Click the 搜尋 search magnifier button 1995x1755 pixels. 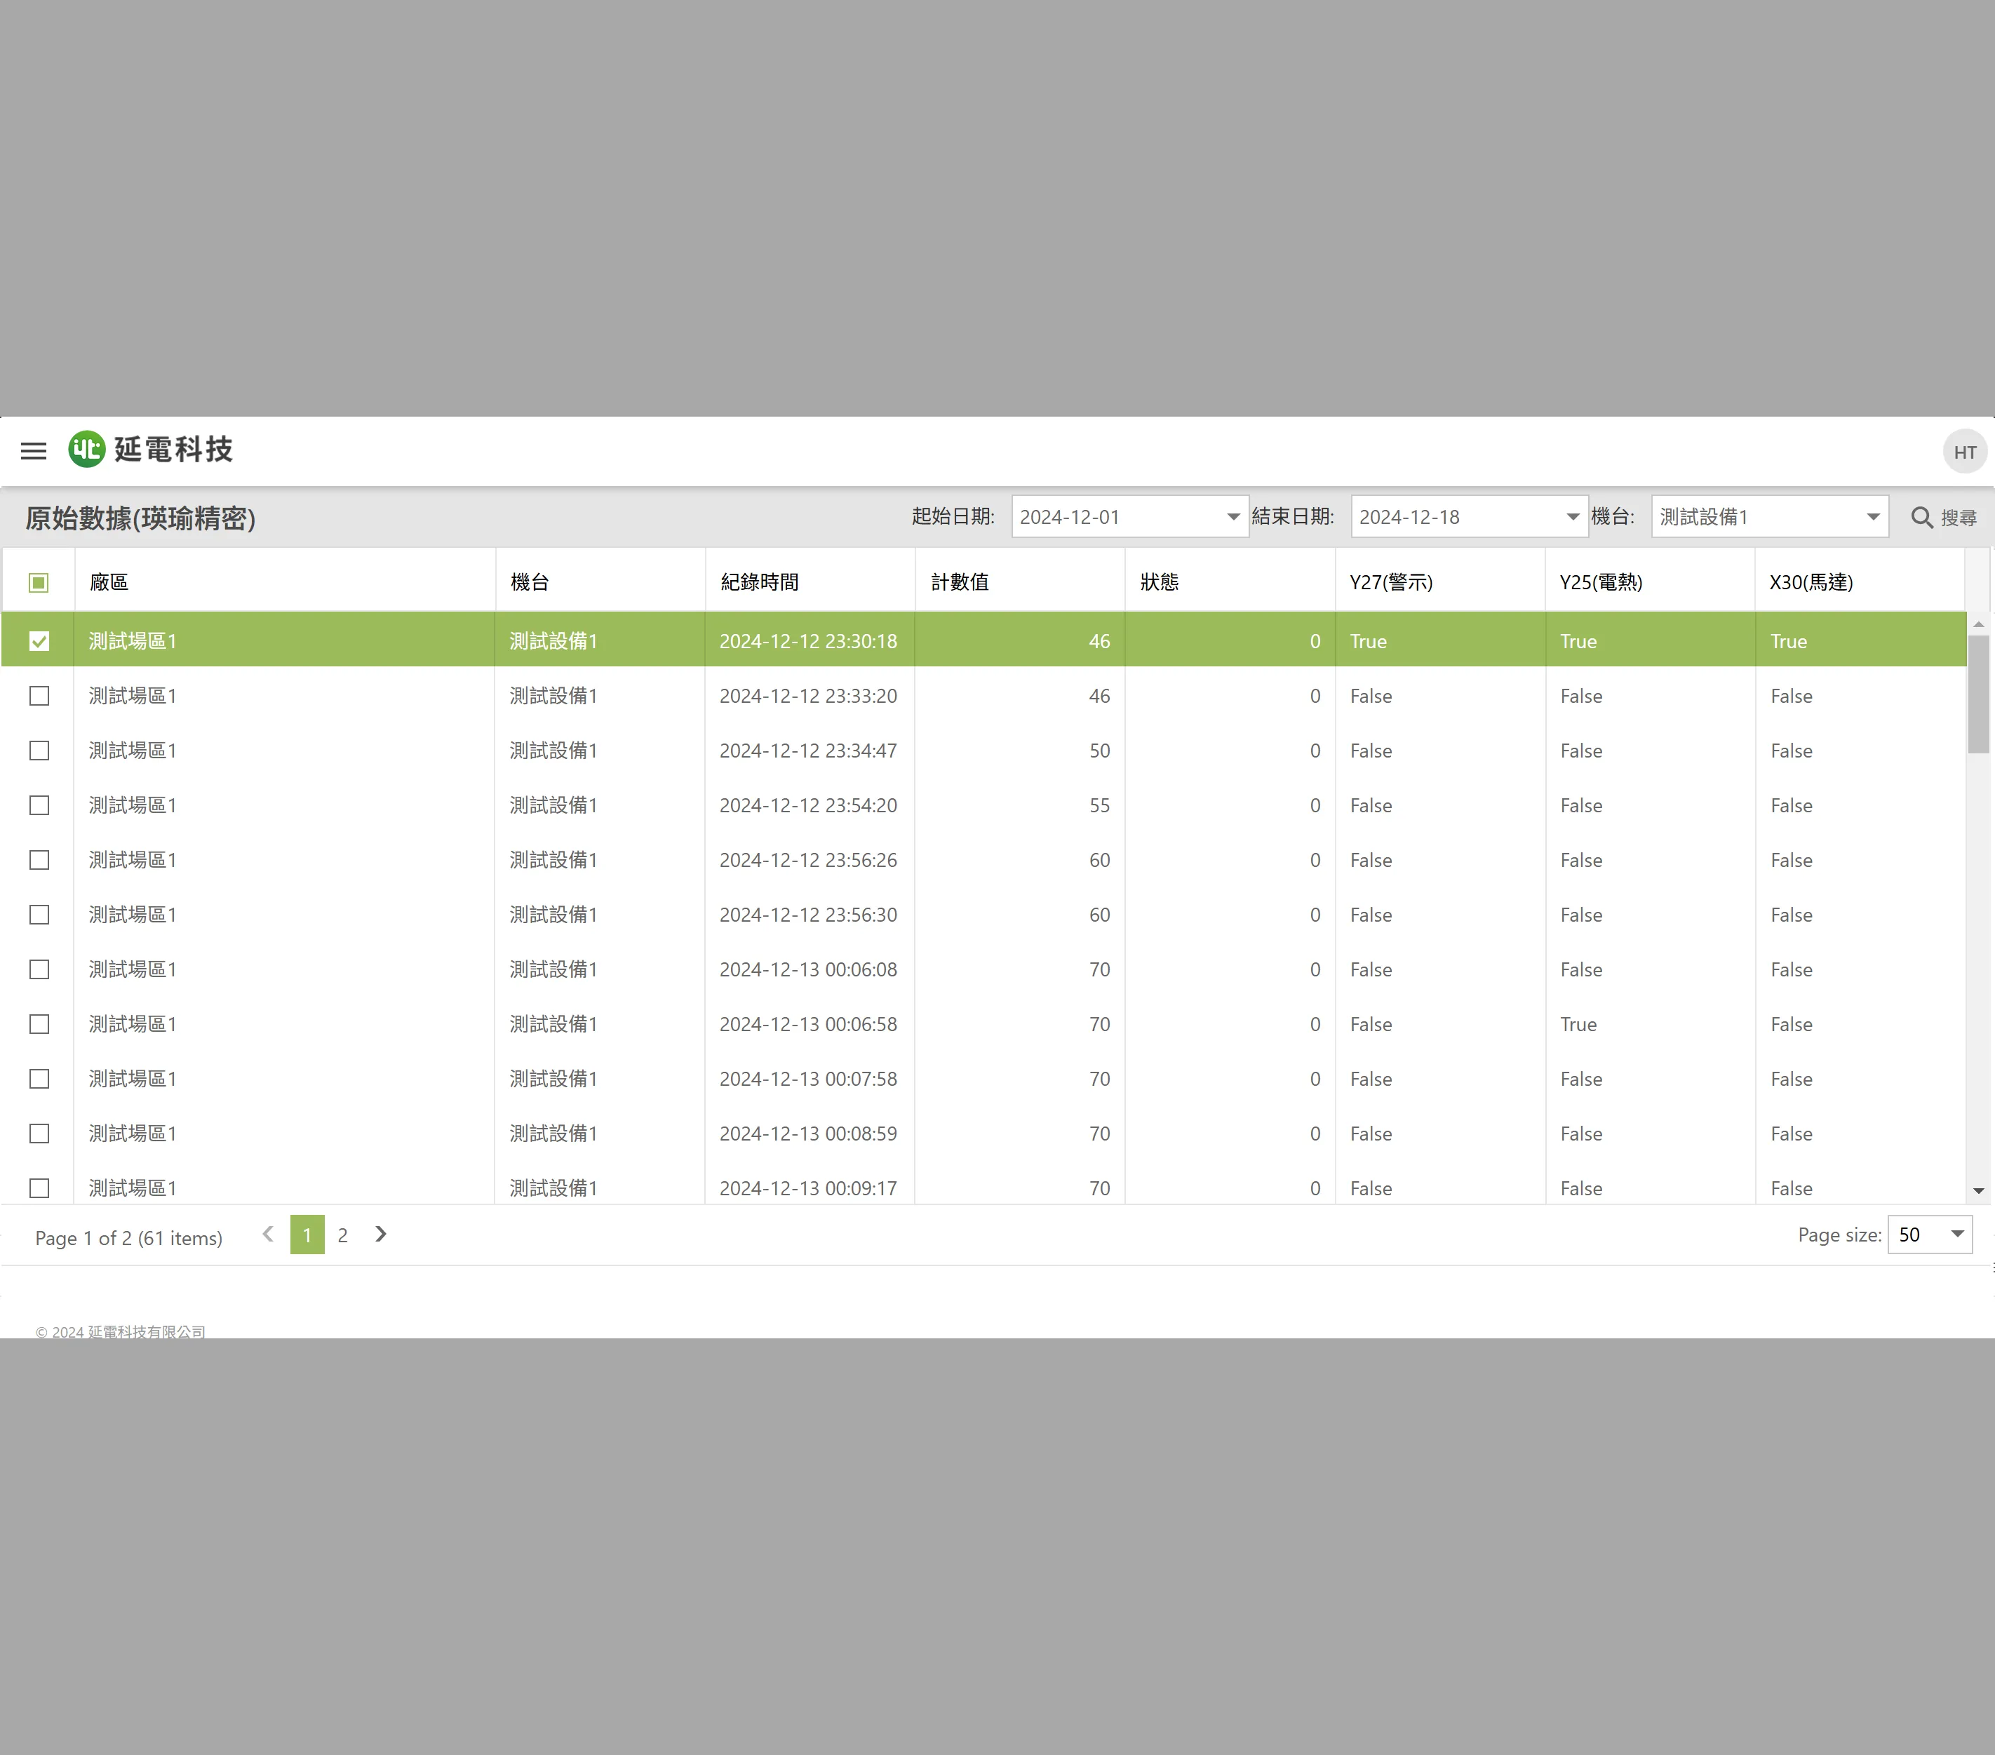coord(1943,518)
